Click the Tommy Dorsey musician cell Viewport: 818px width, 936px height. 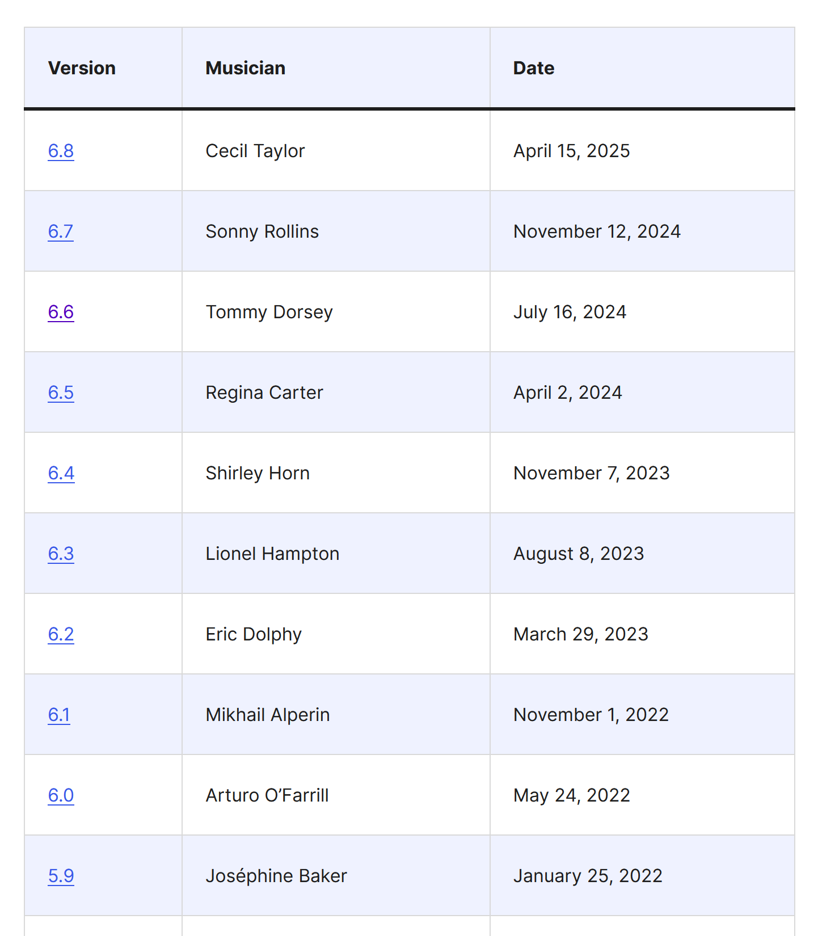pos(336,312)
